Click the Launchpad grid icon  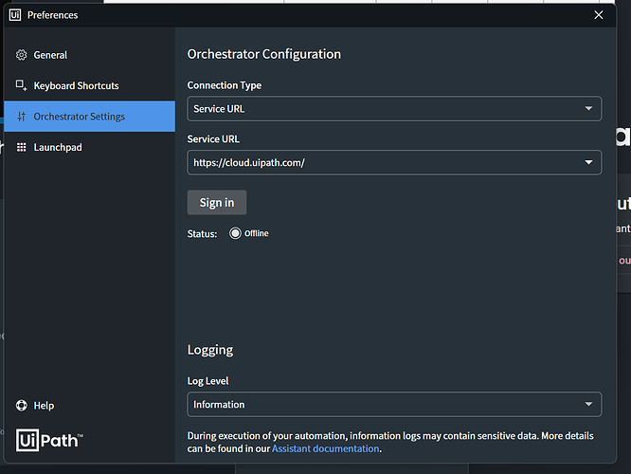coord(22,147)
